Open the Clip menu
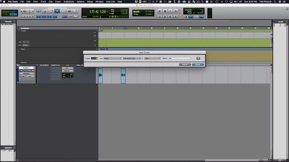 51,2
